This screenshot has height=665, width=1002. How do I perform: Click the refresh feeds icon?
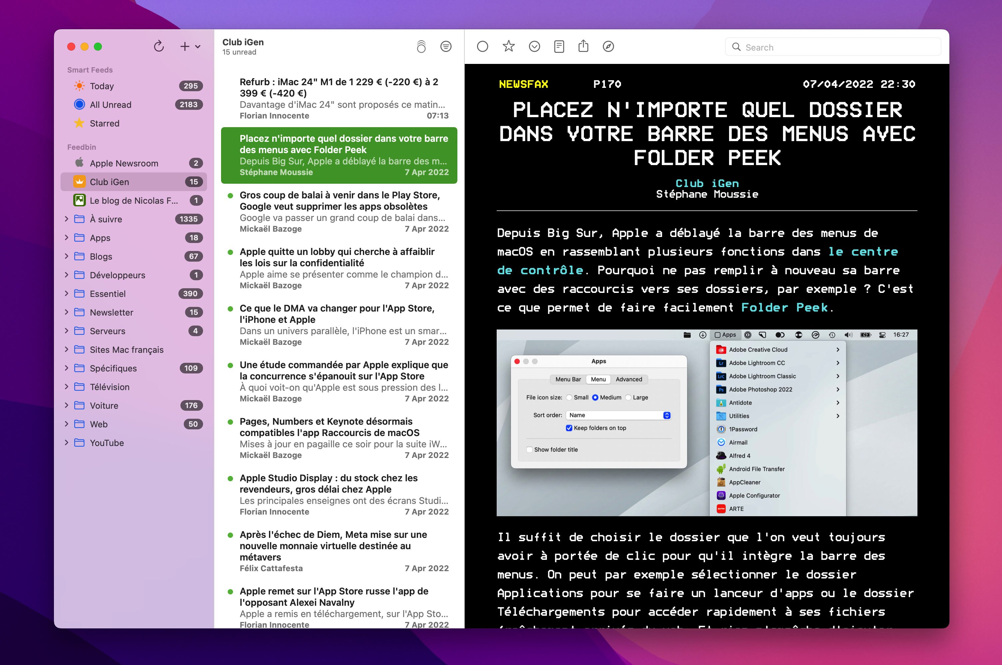click(159, 46)
